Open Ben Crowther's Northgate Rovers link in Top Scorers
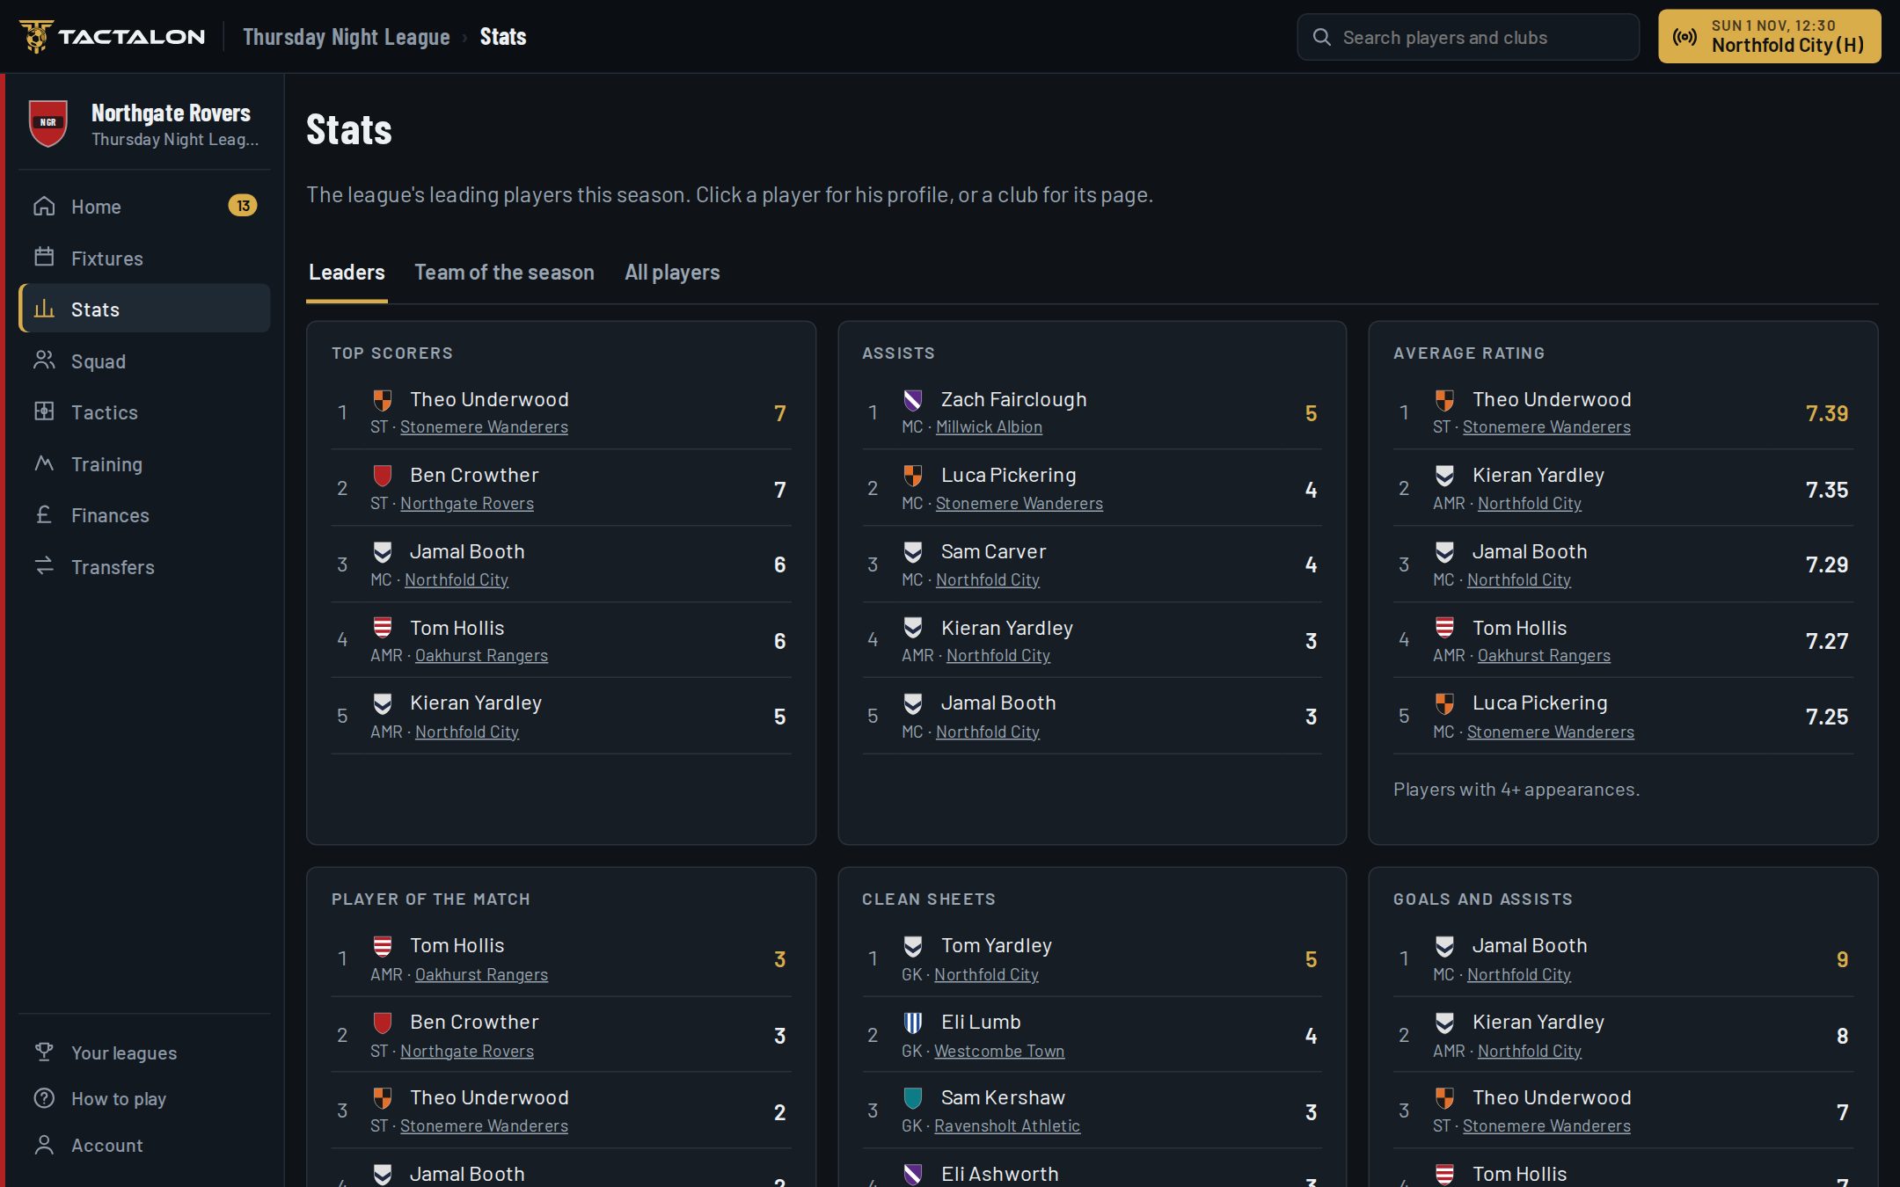The height and width of the screenshot is (1187, 1900). [467, 504]
